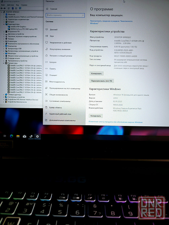Expand the Дисковые устройства category
169x225 pixels.
coord(4,34)
